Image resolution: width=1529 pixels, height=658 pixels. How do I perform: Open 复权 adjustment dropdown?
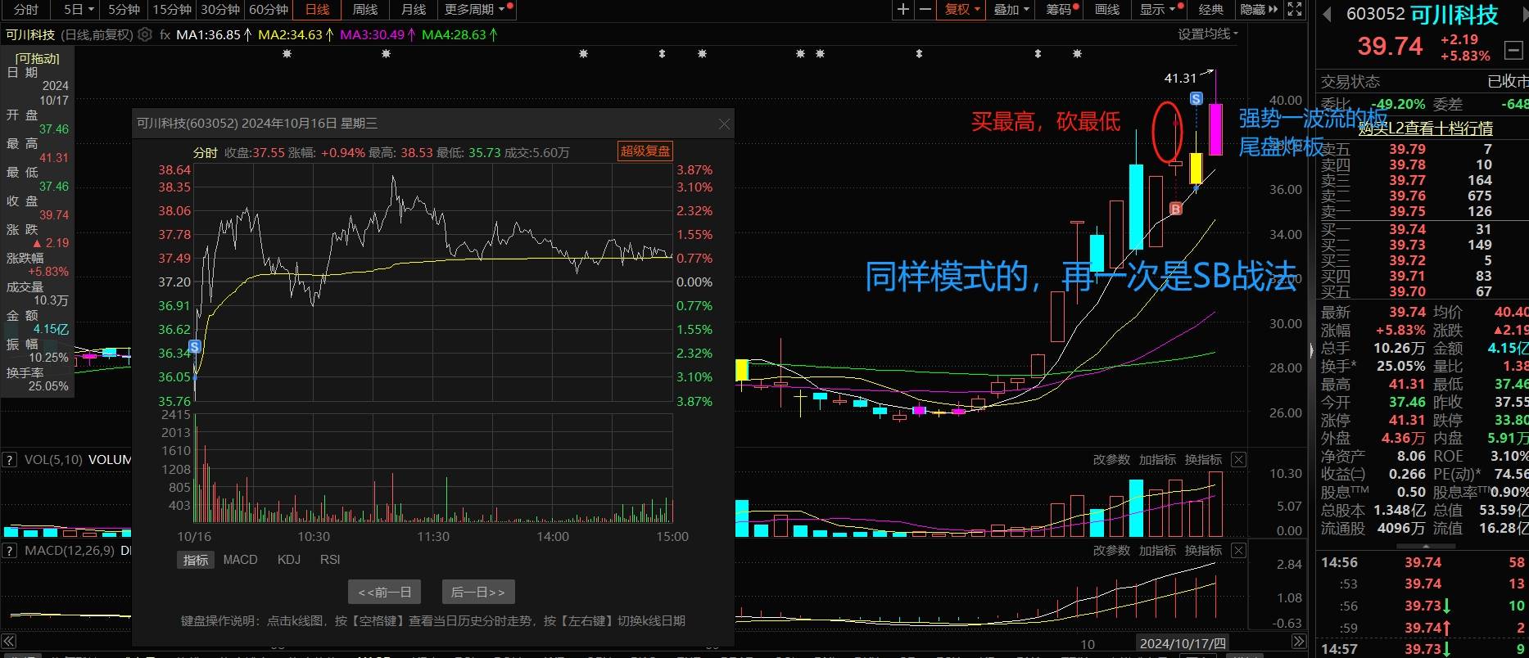(962, 10)
